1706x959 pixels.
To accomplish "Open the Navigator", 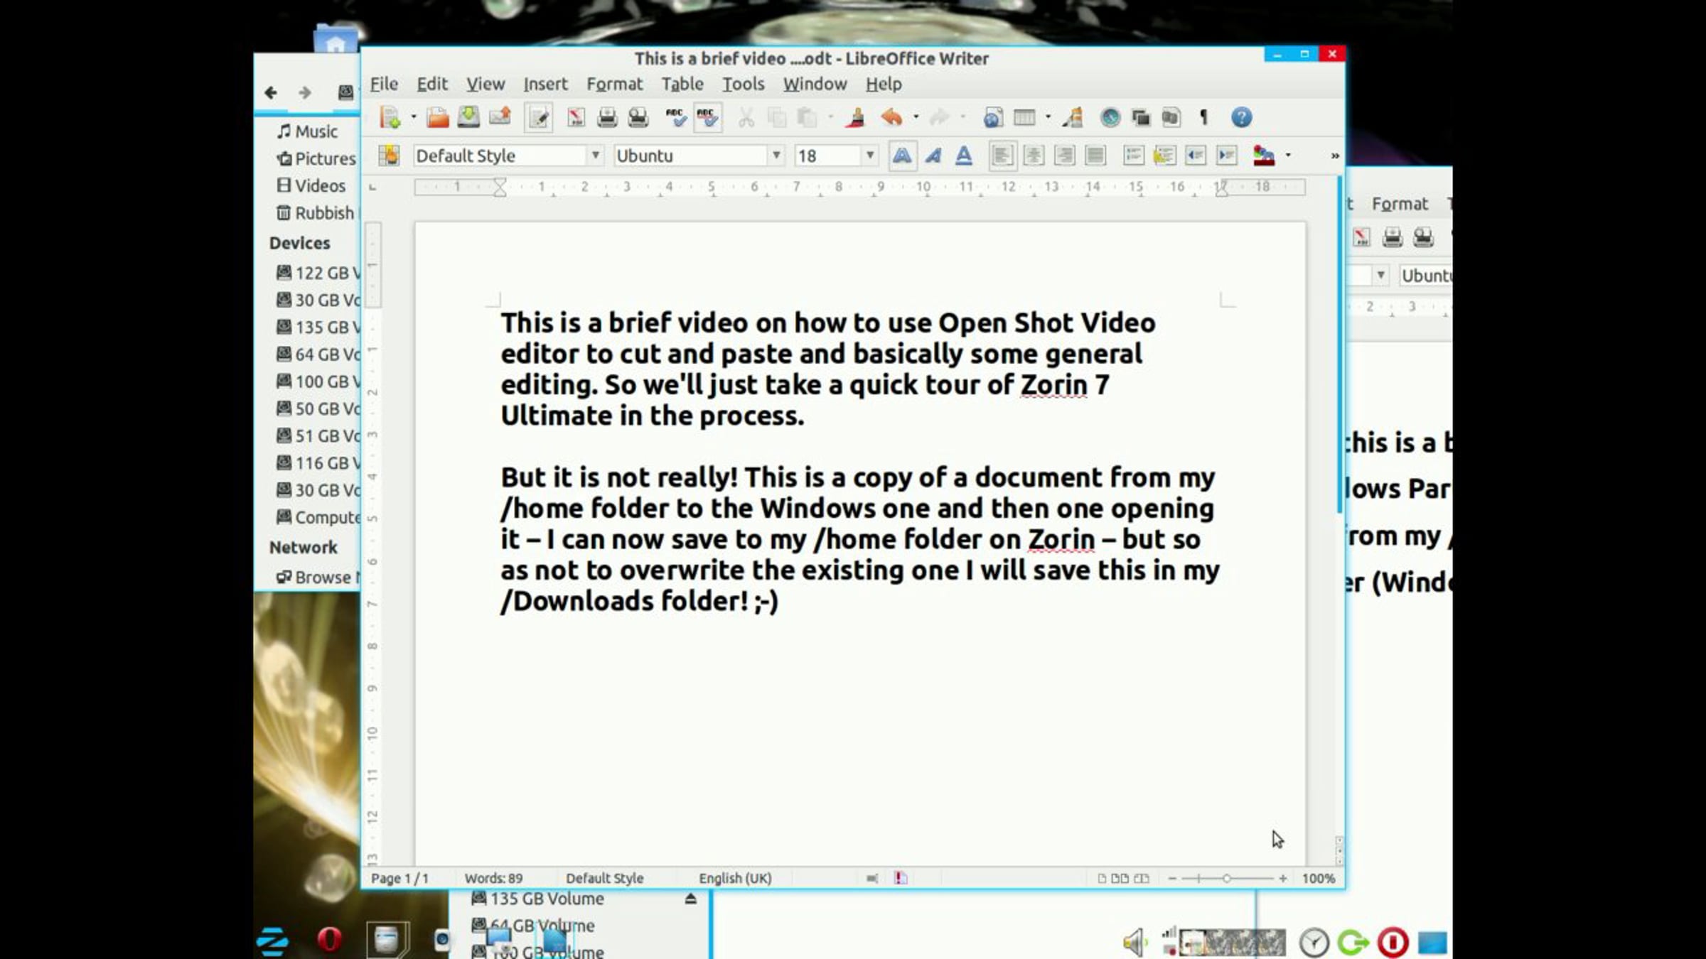I will pyautogui.click(x=1110, y=118).
